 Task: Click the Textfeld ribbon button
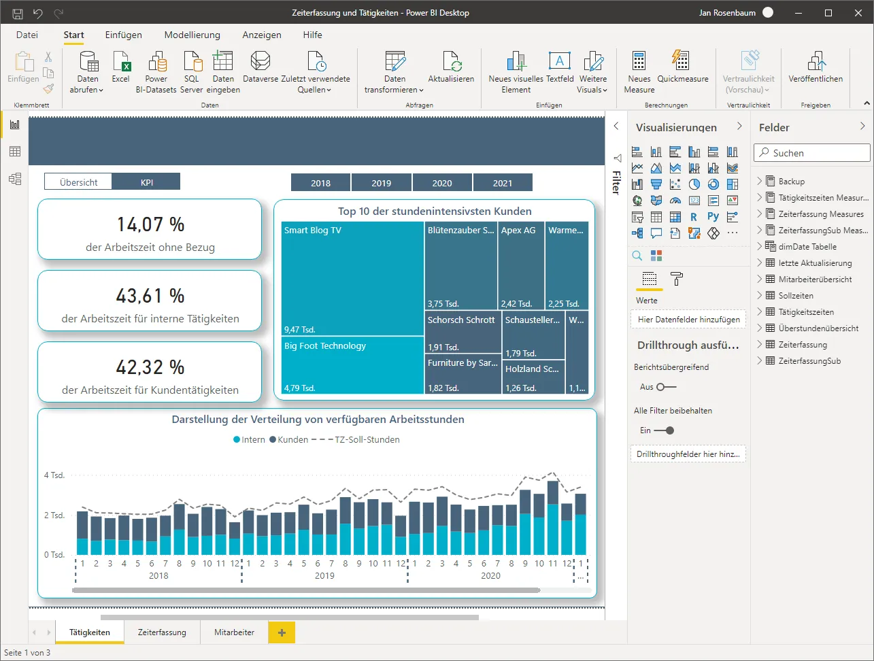coord(560,67)
